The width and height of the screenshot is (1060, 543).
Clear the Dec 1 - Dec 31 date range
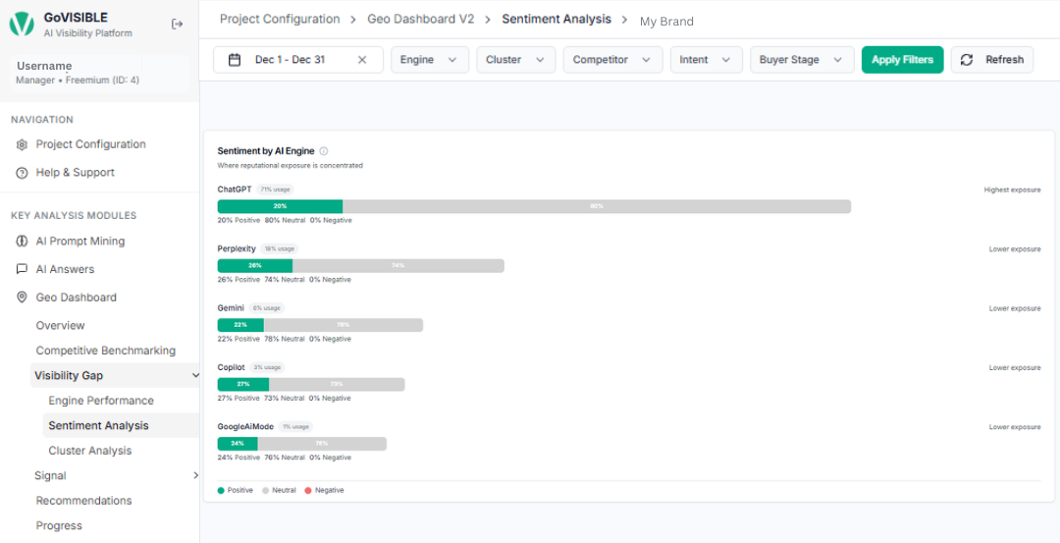pyautogui.click(x=361, y=60)
